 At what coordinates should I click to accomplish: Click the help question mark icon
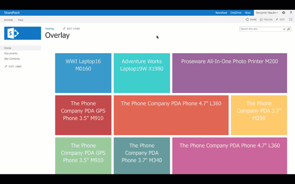tap(291, 13)
